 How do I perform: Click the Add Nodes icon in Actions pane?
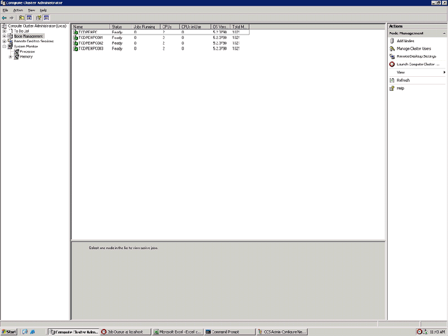coord(392,40)
